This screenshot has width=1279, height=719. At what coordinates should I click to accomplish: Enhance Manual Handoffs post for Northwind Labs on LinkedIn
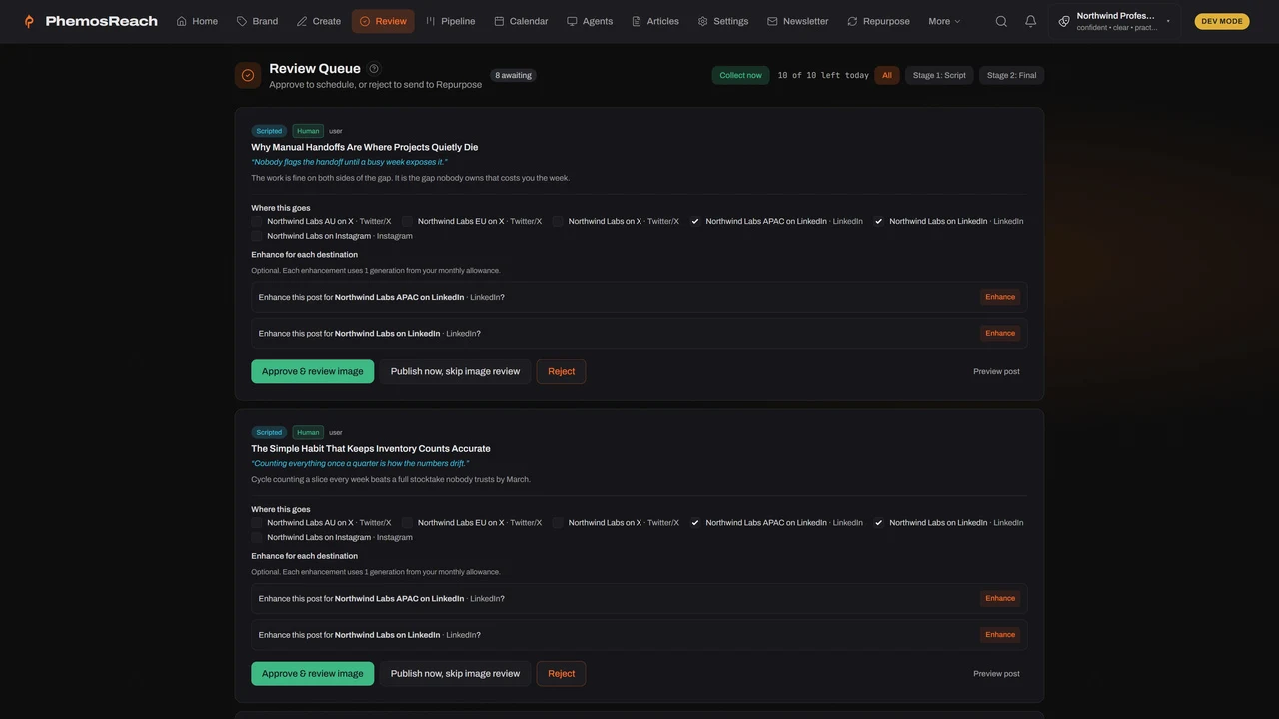point(1000,333)
